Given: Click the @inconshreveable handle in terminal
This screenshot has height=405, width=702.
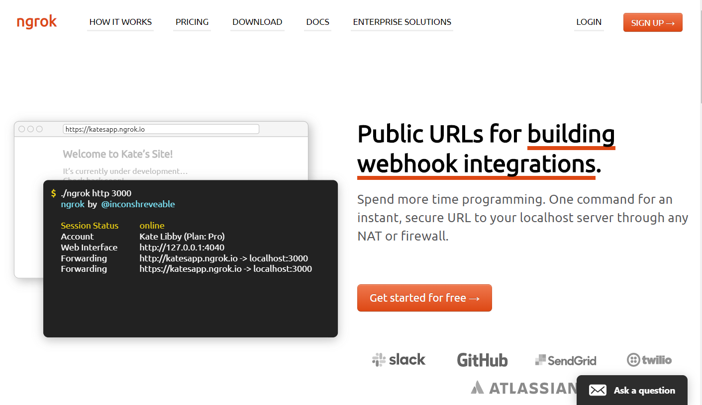Looking at the screenshot, I should tap(138, 204).
